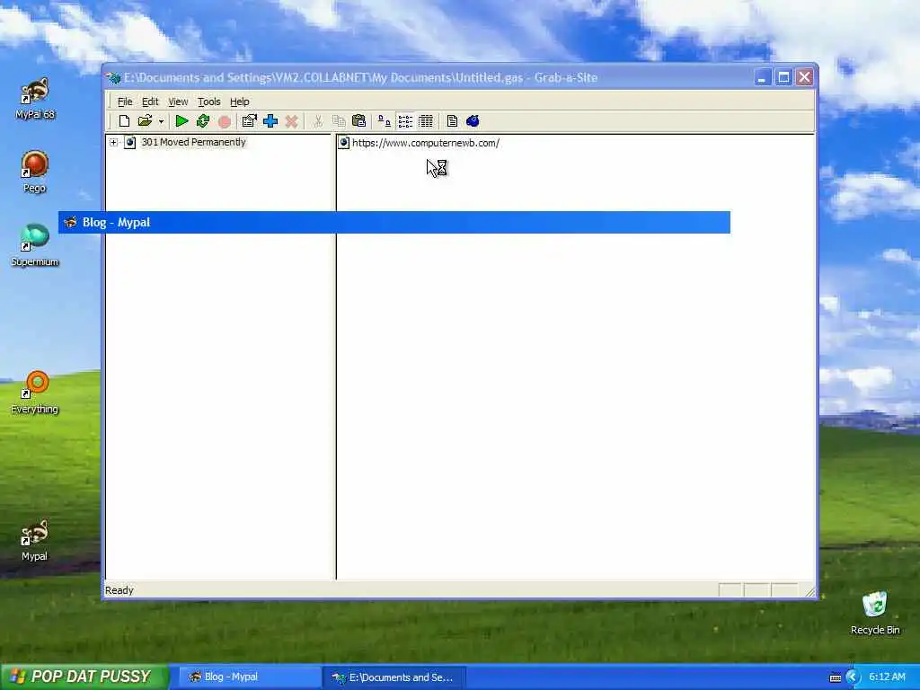Click the red stop circle icon
The height and width of the screenshot is (690, 920).
(224, 121)
